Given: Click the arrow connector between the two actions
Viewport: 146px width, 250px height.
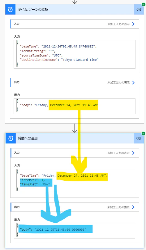Looking at the screenshot, I should coord(75,128).
